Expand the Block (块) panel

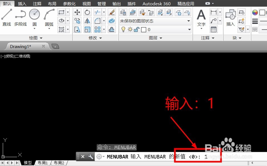click(x=237, y=38)
